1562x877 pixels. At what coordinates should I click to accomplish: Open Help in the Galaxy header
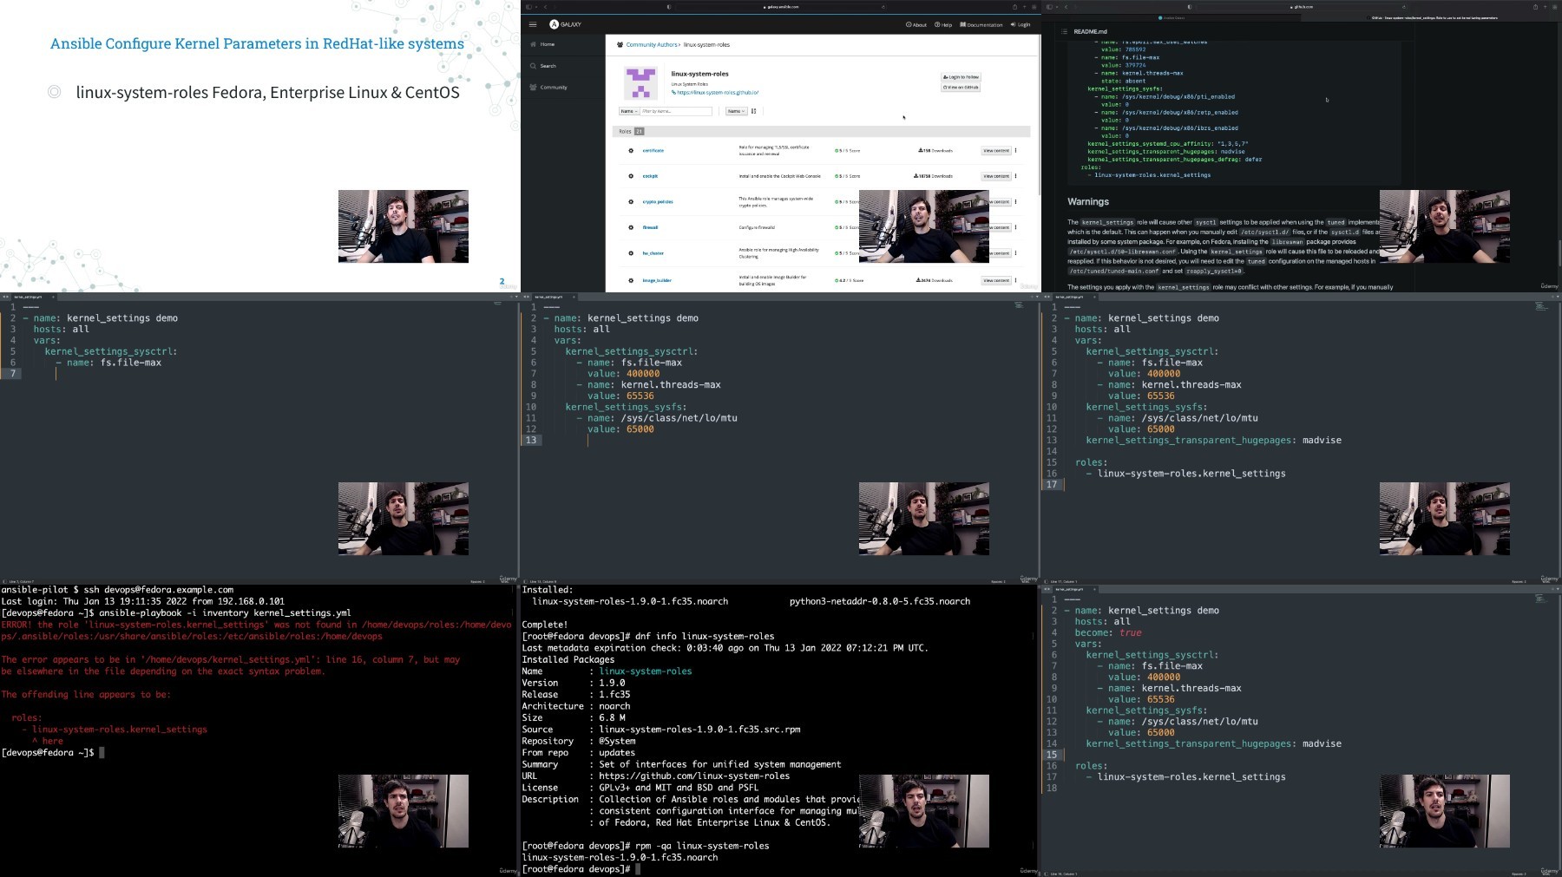(x=943, y=24)
